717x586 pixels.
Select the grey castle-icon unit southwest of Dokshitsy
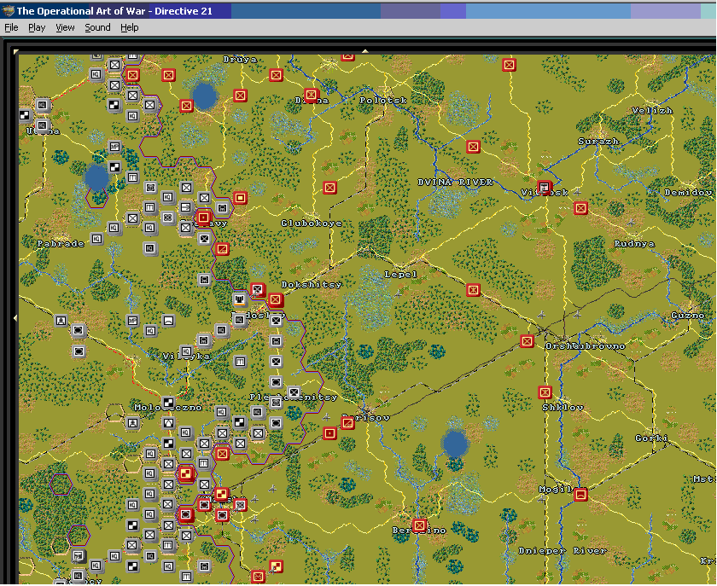[240, 300]
